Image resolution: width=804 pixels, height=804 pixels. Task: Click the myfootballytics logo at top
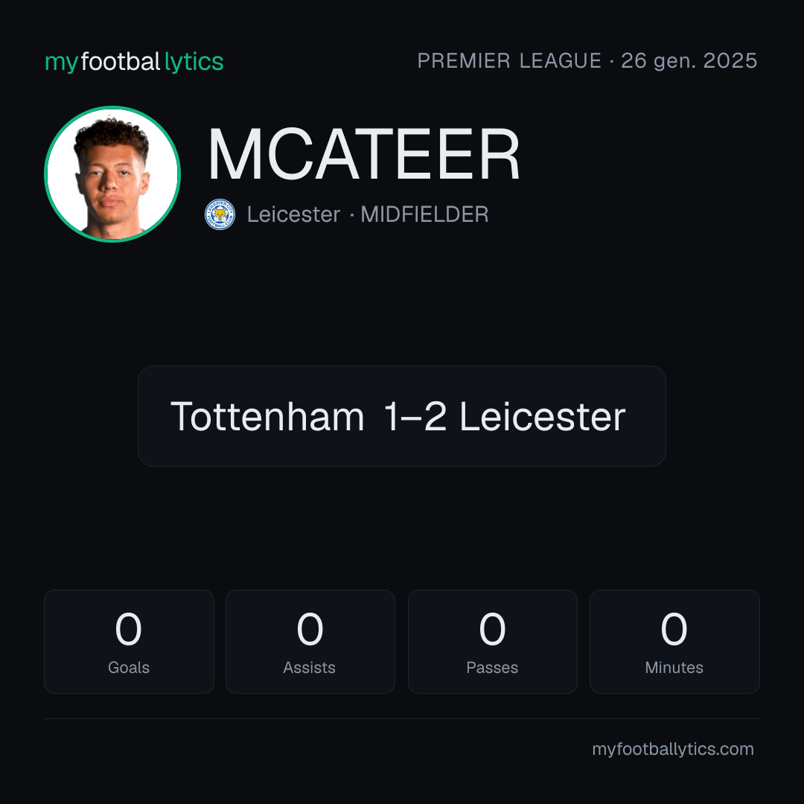(x=134, y=62)
